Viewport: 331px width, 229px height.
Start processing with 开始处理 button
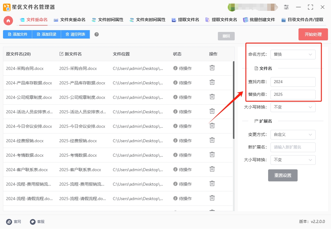pyautogui.click(x=313, y=34)
